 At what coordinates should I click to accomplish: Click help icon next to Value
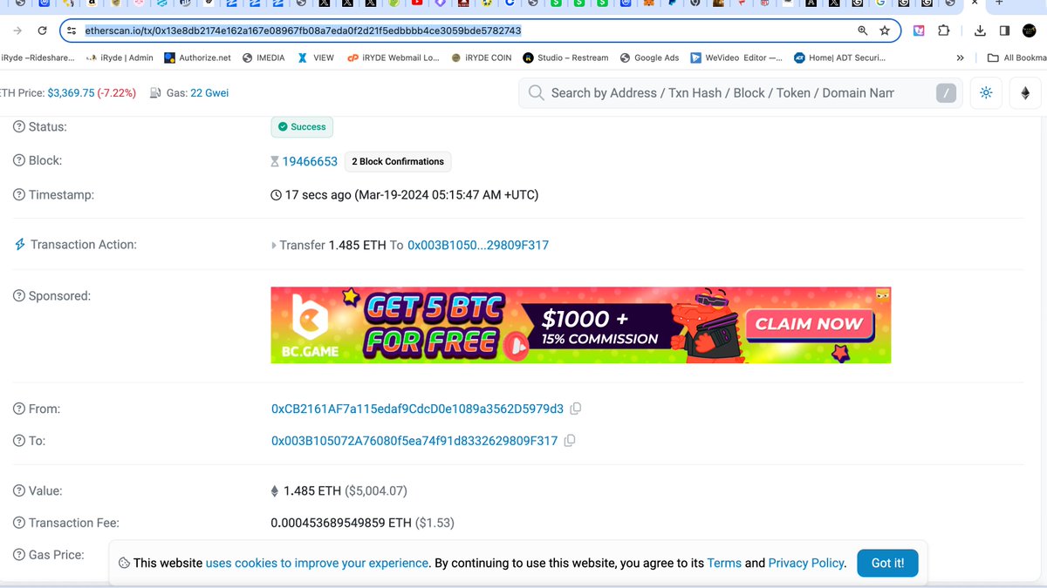(19, 491)
